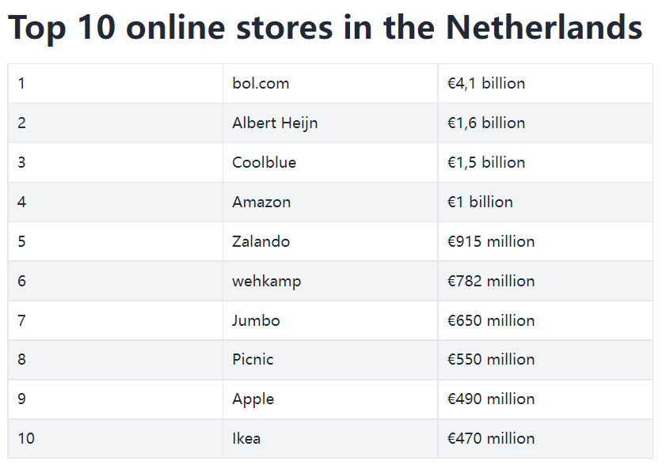Click the Albert Heijn table cell
Screen dimensions: 666x469
coord(275,123)
